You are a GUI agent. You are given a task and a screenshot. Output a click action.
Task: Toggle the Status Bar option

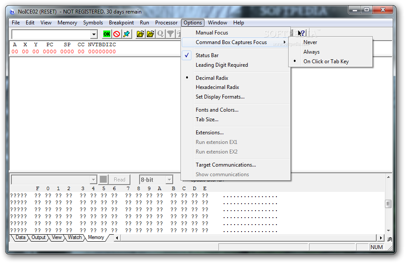tap(236, 55)
